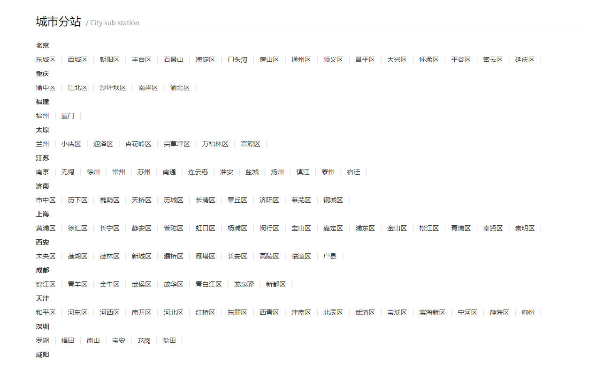The image size is (611, 369).
Task: Select the 盐田 link
Action: (169, 340)
